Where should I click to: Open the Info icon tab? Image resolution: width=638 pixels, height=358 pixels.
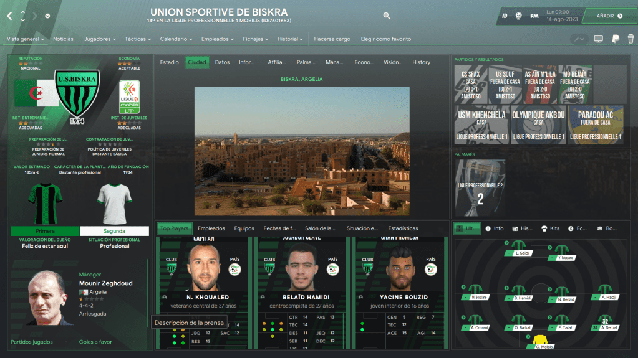click(495, 228)
